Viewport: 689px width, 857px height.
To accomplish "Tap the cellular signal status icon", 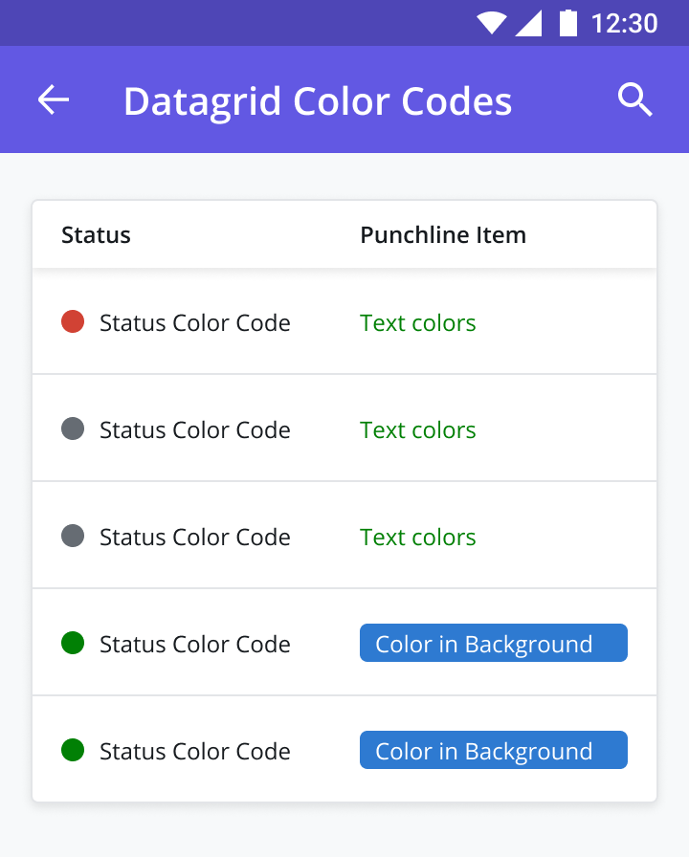I will [528, 24].
